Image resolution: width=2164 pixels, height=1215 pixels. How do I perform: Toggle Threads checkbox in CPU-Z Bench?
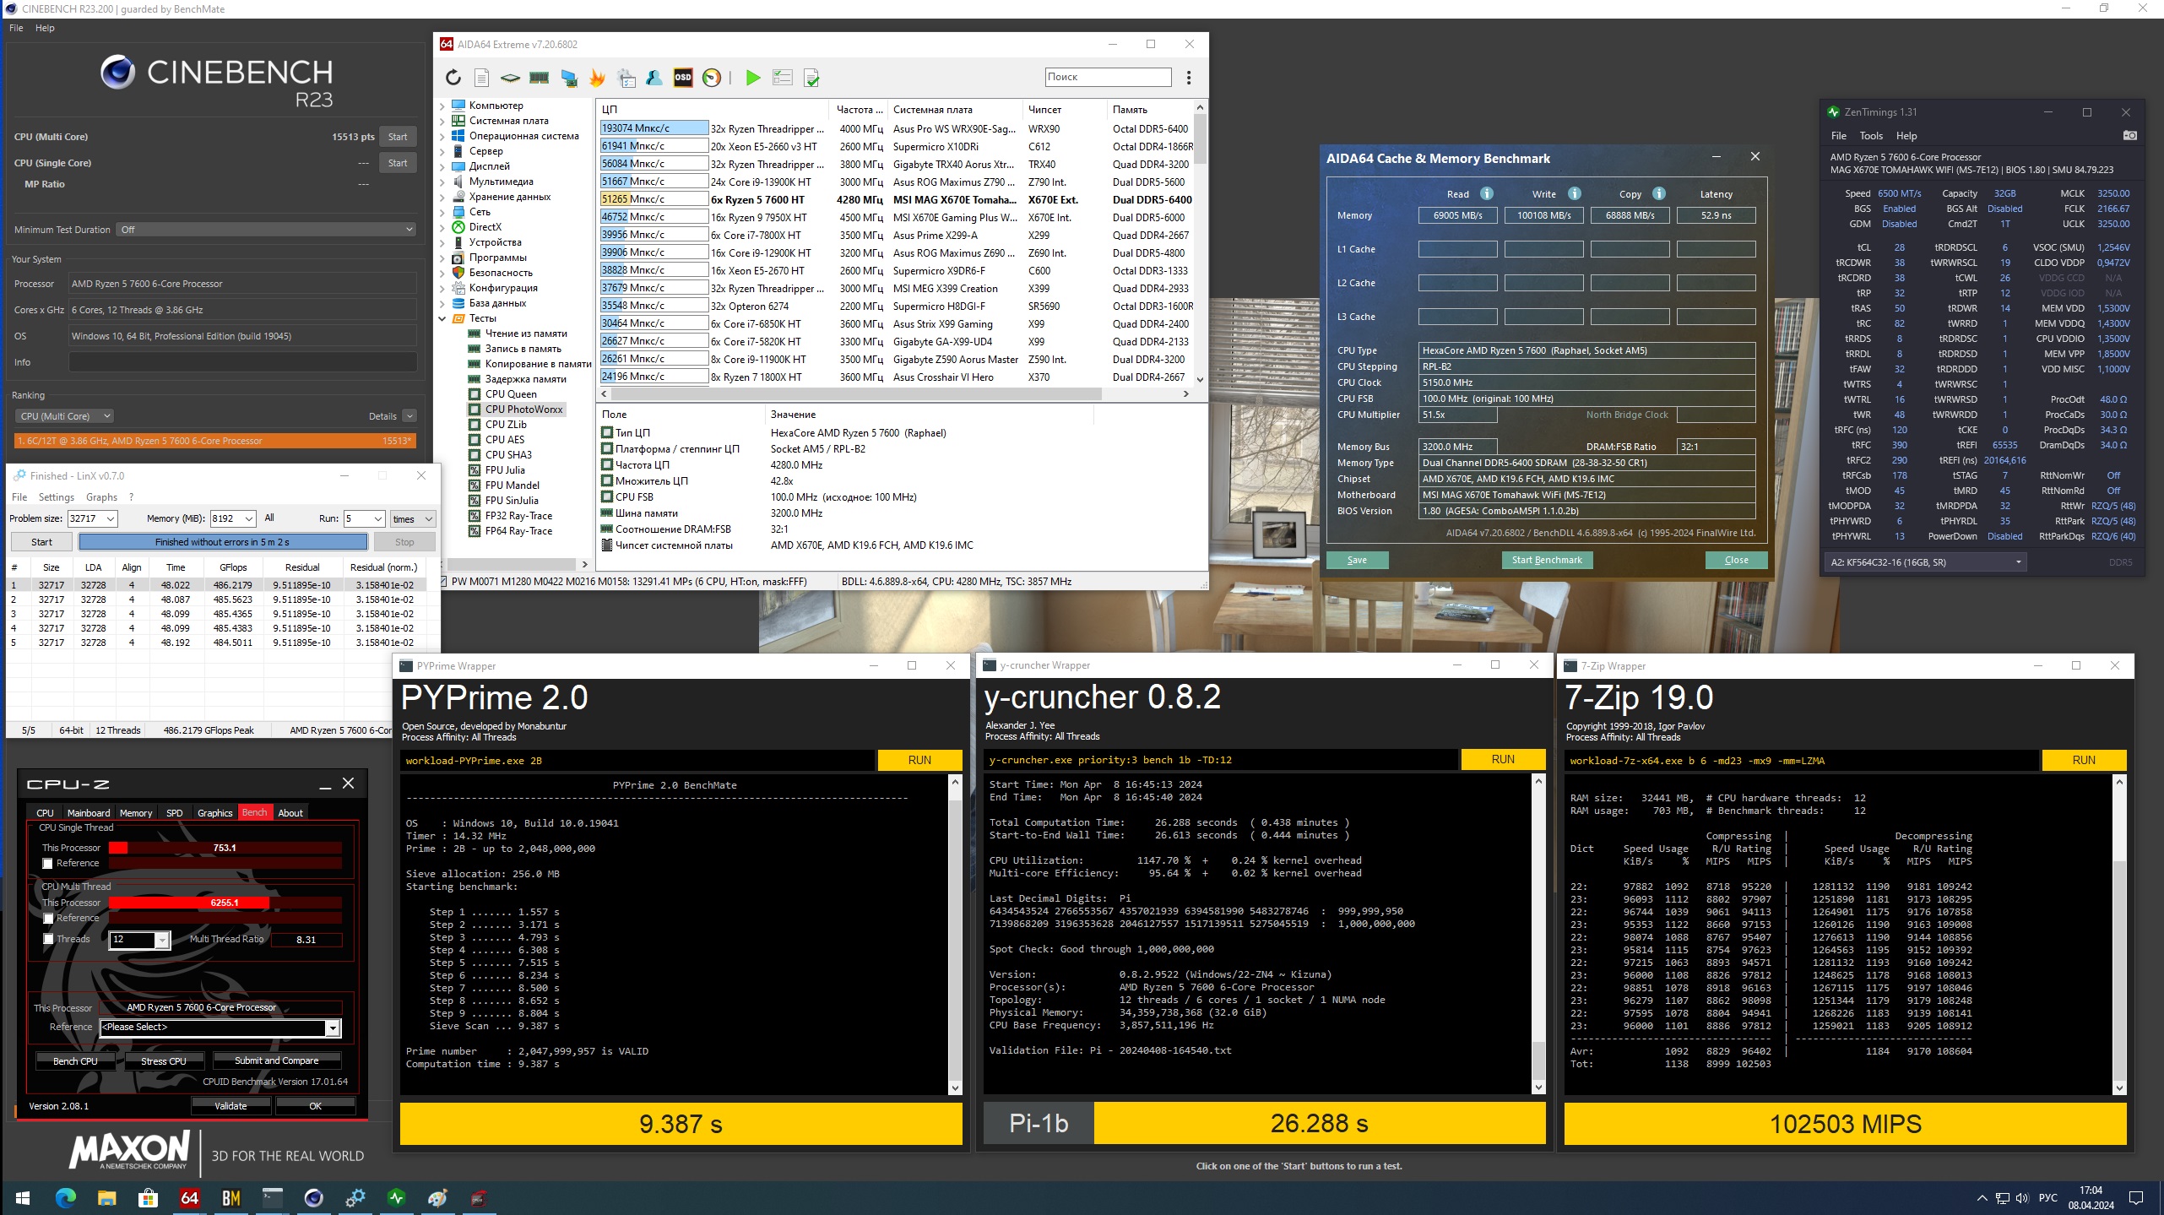point(48,939)
